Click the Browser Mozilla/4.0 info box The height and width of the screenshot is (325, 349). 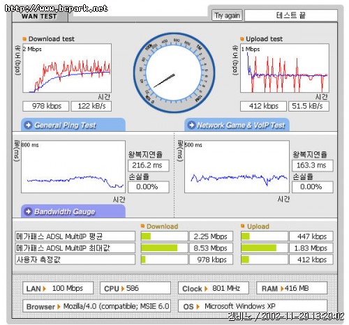96,306
